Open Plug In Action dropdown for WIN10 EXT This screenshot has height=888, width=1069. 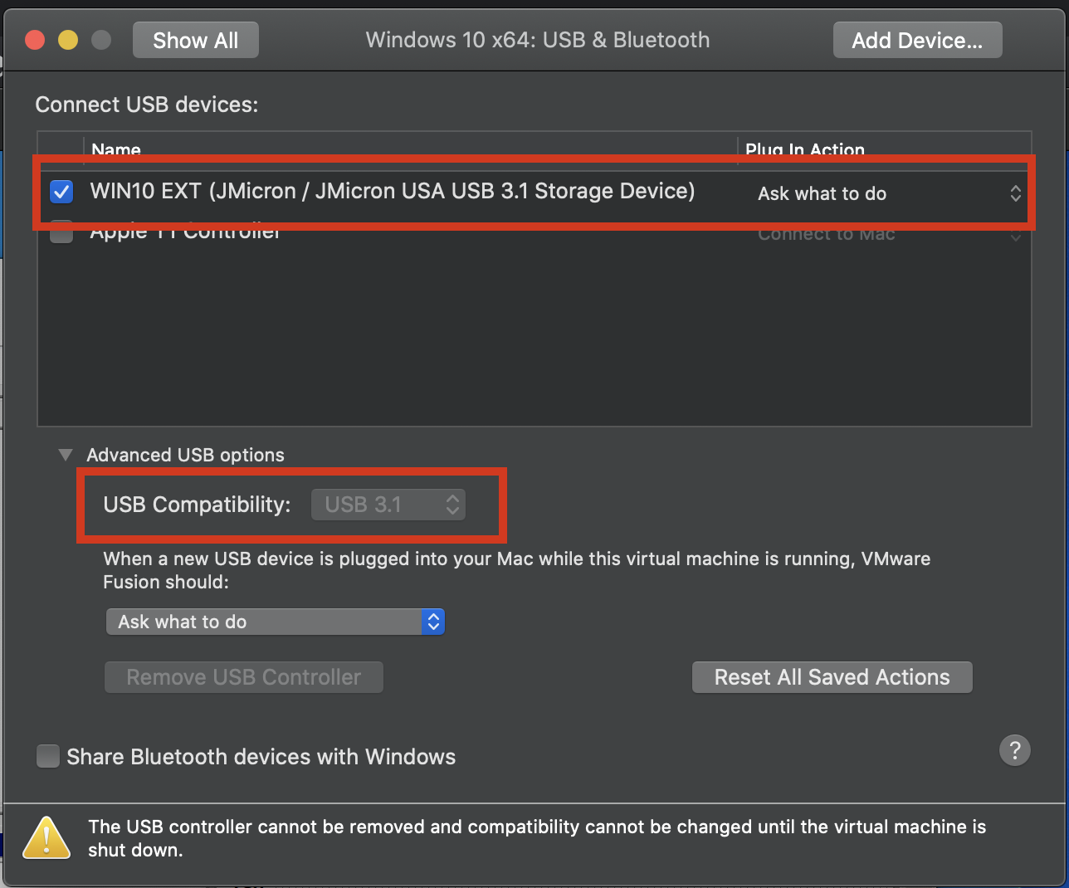pos(888,193)
